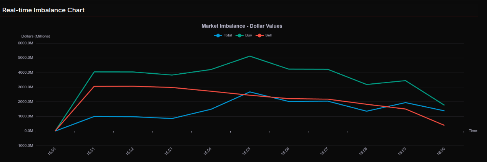Click the 6000.0M y-axis label
Image resolution: width=487 pixels, height=162 pixels.
click(x=25, y=43)
